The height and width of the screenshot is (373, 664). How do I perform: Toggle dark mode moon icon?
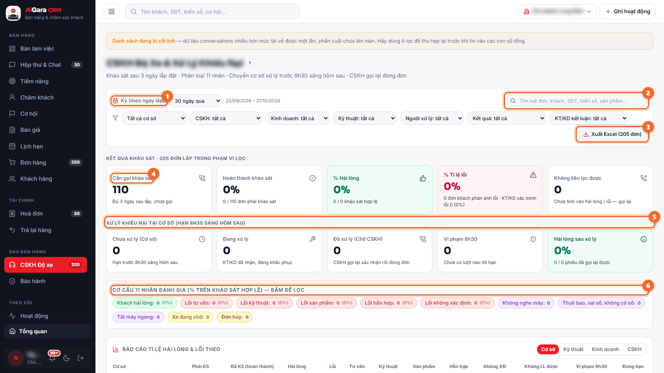tap(66, 358)
